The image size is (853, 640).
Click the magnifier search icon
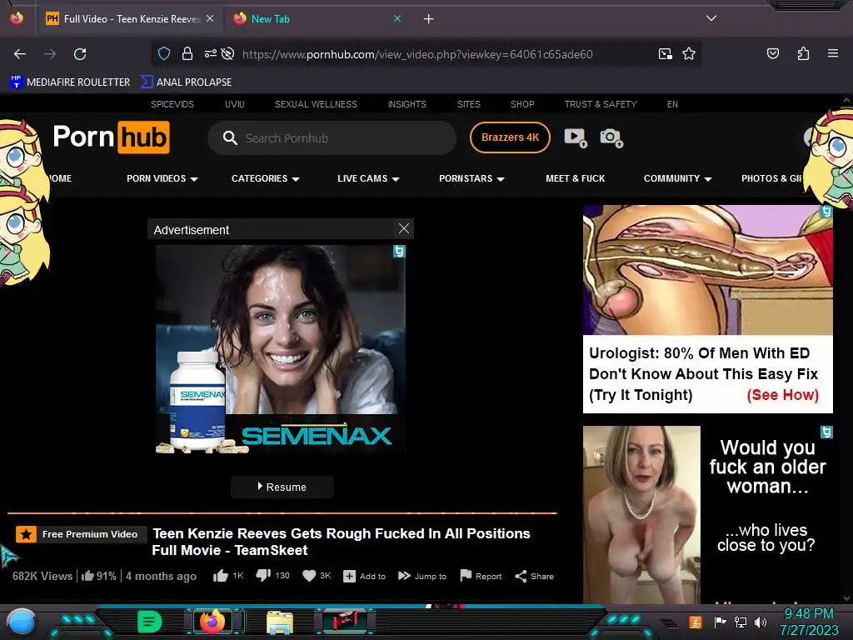click(x=230, y=138)
